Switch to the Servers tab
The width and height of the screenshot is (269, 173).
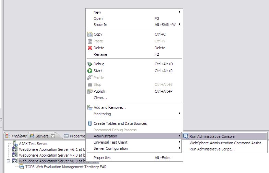pos(42,136)
